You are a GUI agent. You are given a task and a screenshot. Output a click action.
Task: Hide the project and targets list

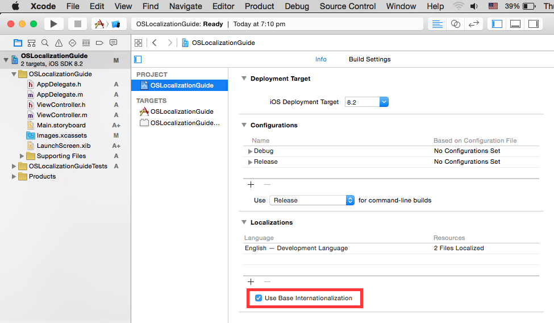(x=138, y=60)
